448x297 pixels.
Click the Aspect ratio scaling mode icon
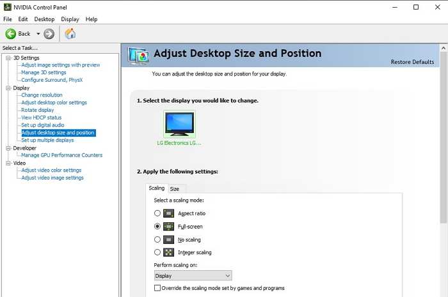click(168, 213)
